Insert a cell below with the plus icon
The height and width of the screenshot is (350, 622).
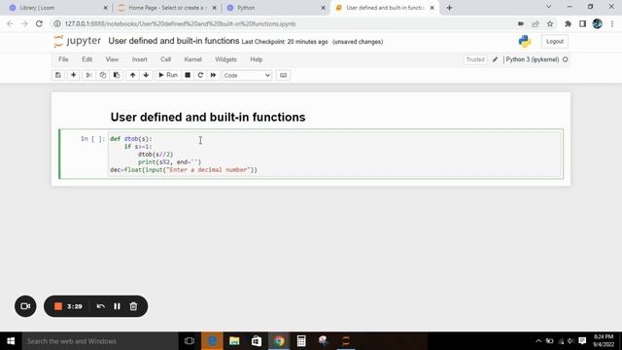(74, 75)
